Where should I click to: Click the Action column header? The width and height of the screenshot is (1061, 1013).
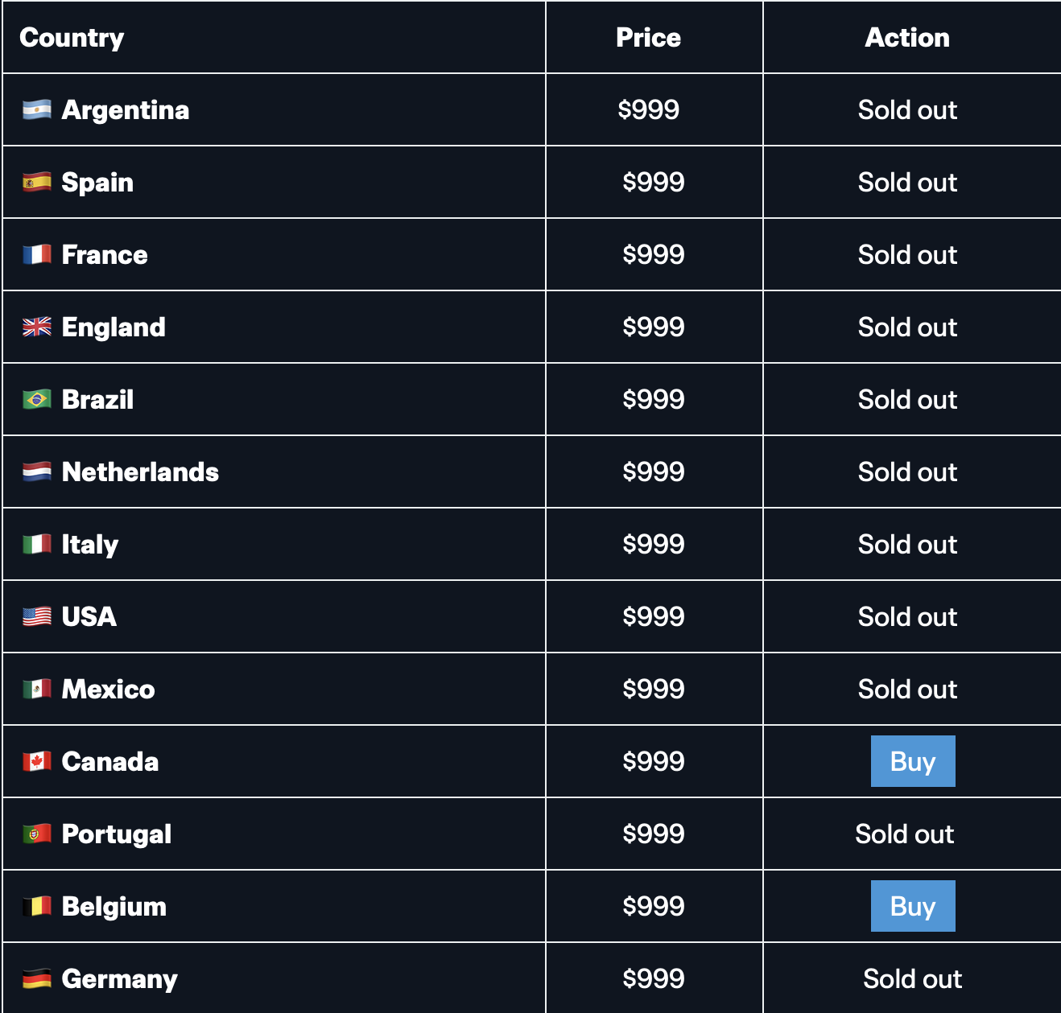pos(907,38)
